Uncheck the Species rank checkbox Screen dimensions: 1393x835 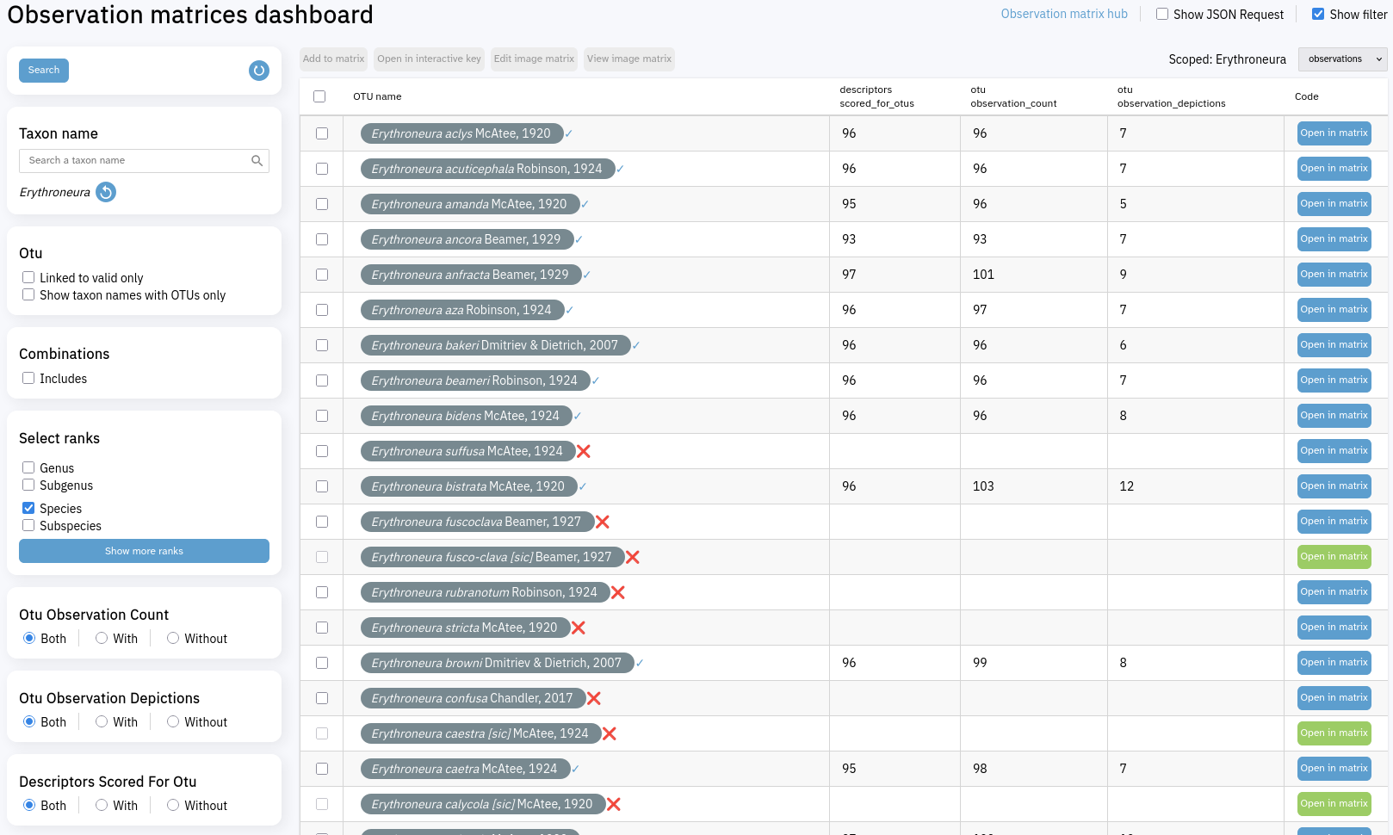coord(28,509)
